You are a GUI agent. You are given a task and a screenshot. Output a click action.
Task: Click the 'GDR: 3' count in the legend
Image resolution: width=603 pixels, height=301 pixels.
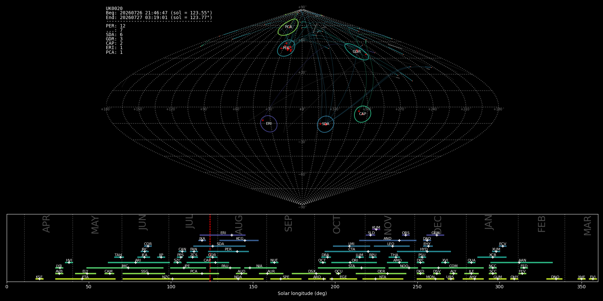click(114, 39)
